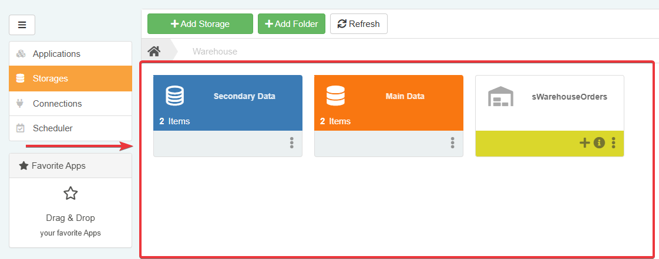659x259 pixels.
Task: Open sWarehouseOrders three-dot options menu
Action: (613, 142)
